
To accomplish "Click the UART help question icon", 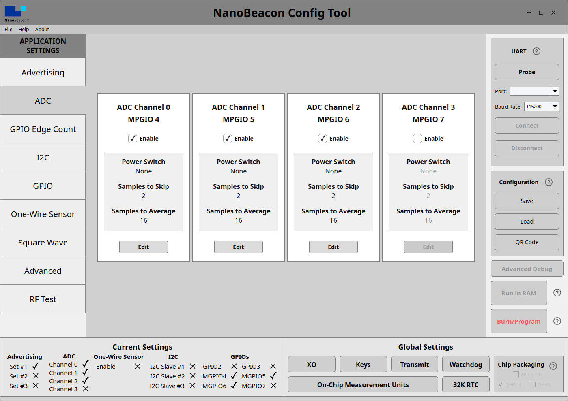I will (536, 51).
